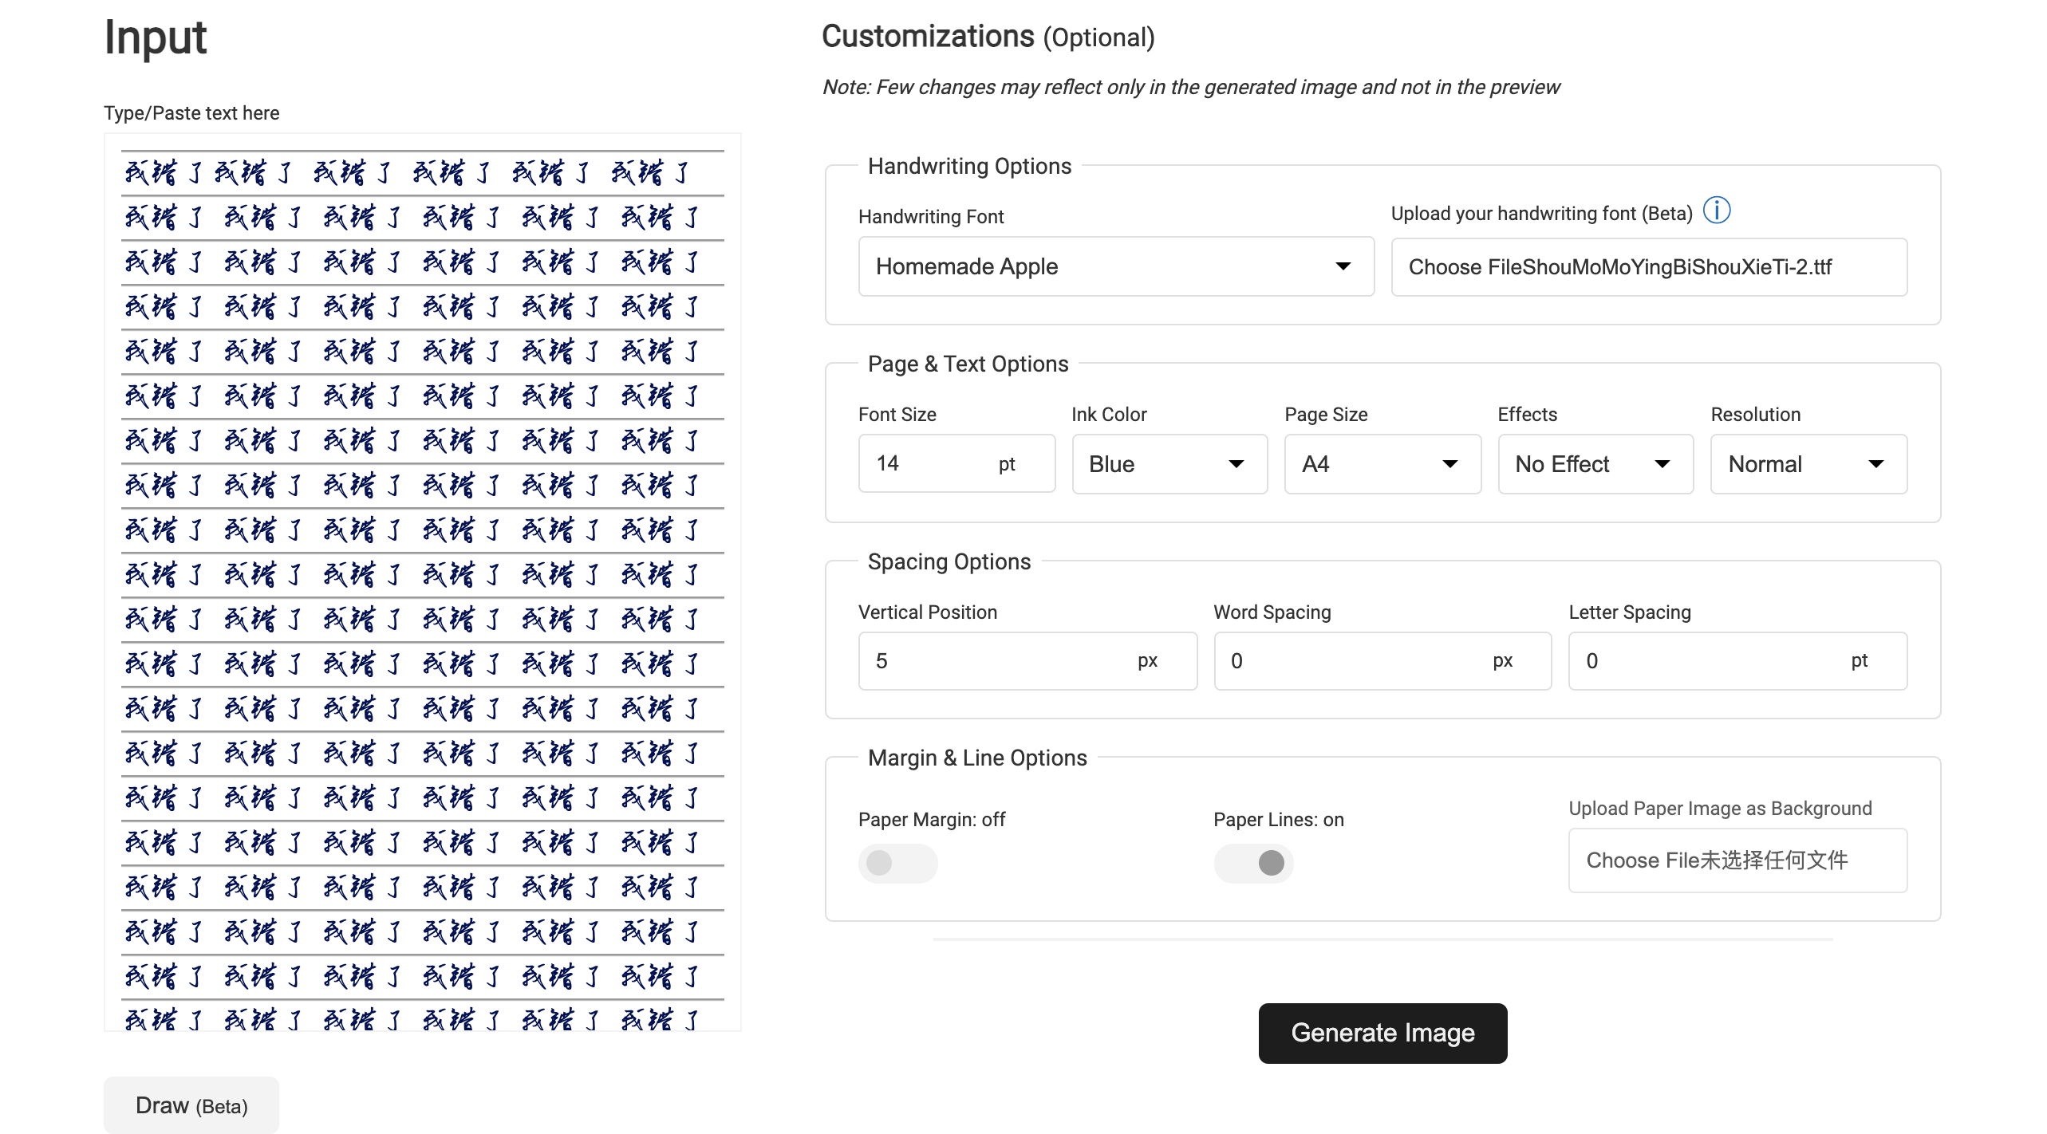This screenshot has width=2047, height=1134.
Task: Toggle the Paper Lines switch
Action: 1252,863
